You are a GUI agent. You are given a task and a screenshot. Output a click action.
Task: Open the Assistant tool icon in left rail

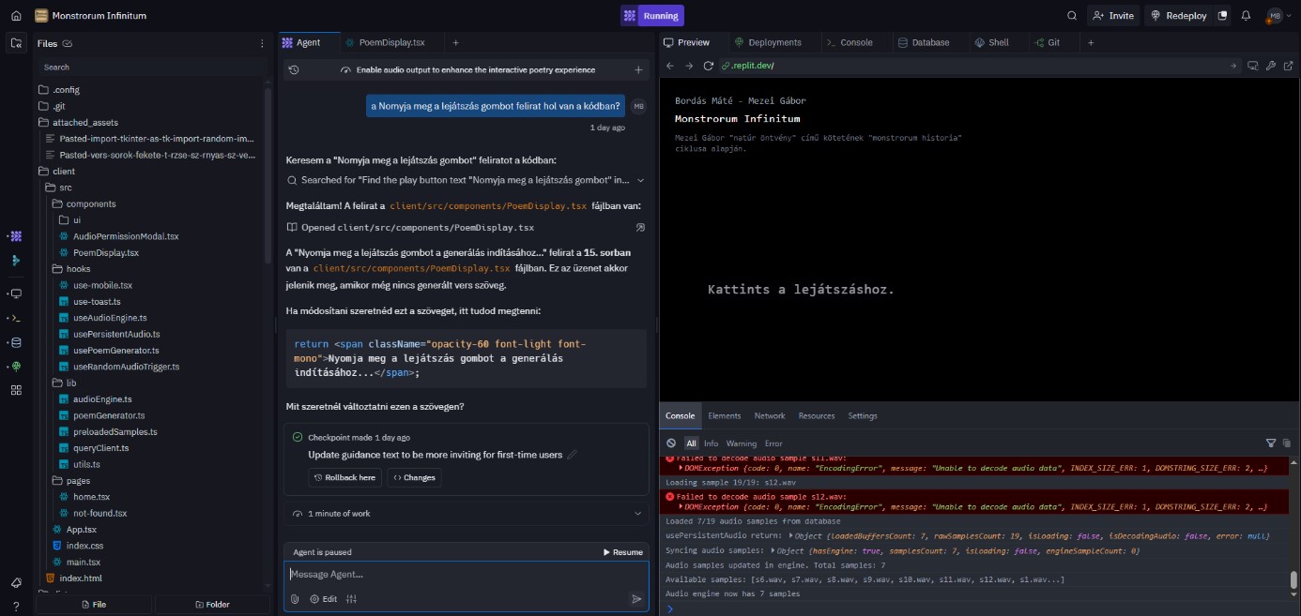point(16,261)
